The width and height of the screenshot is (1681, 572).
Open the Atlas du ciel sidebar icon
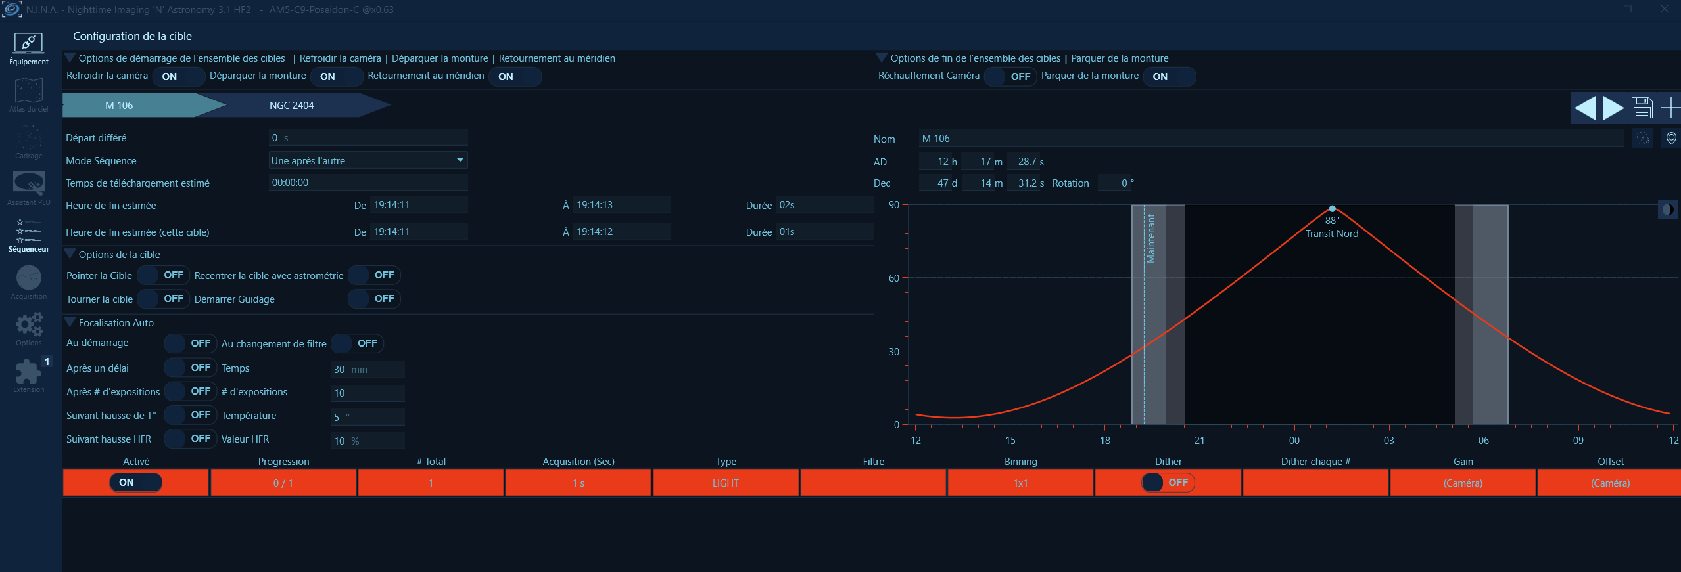(x=28, y=95)
